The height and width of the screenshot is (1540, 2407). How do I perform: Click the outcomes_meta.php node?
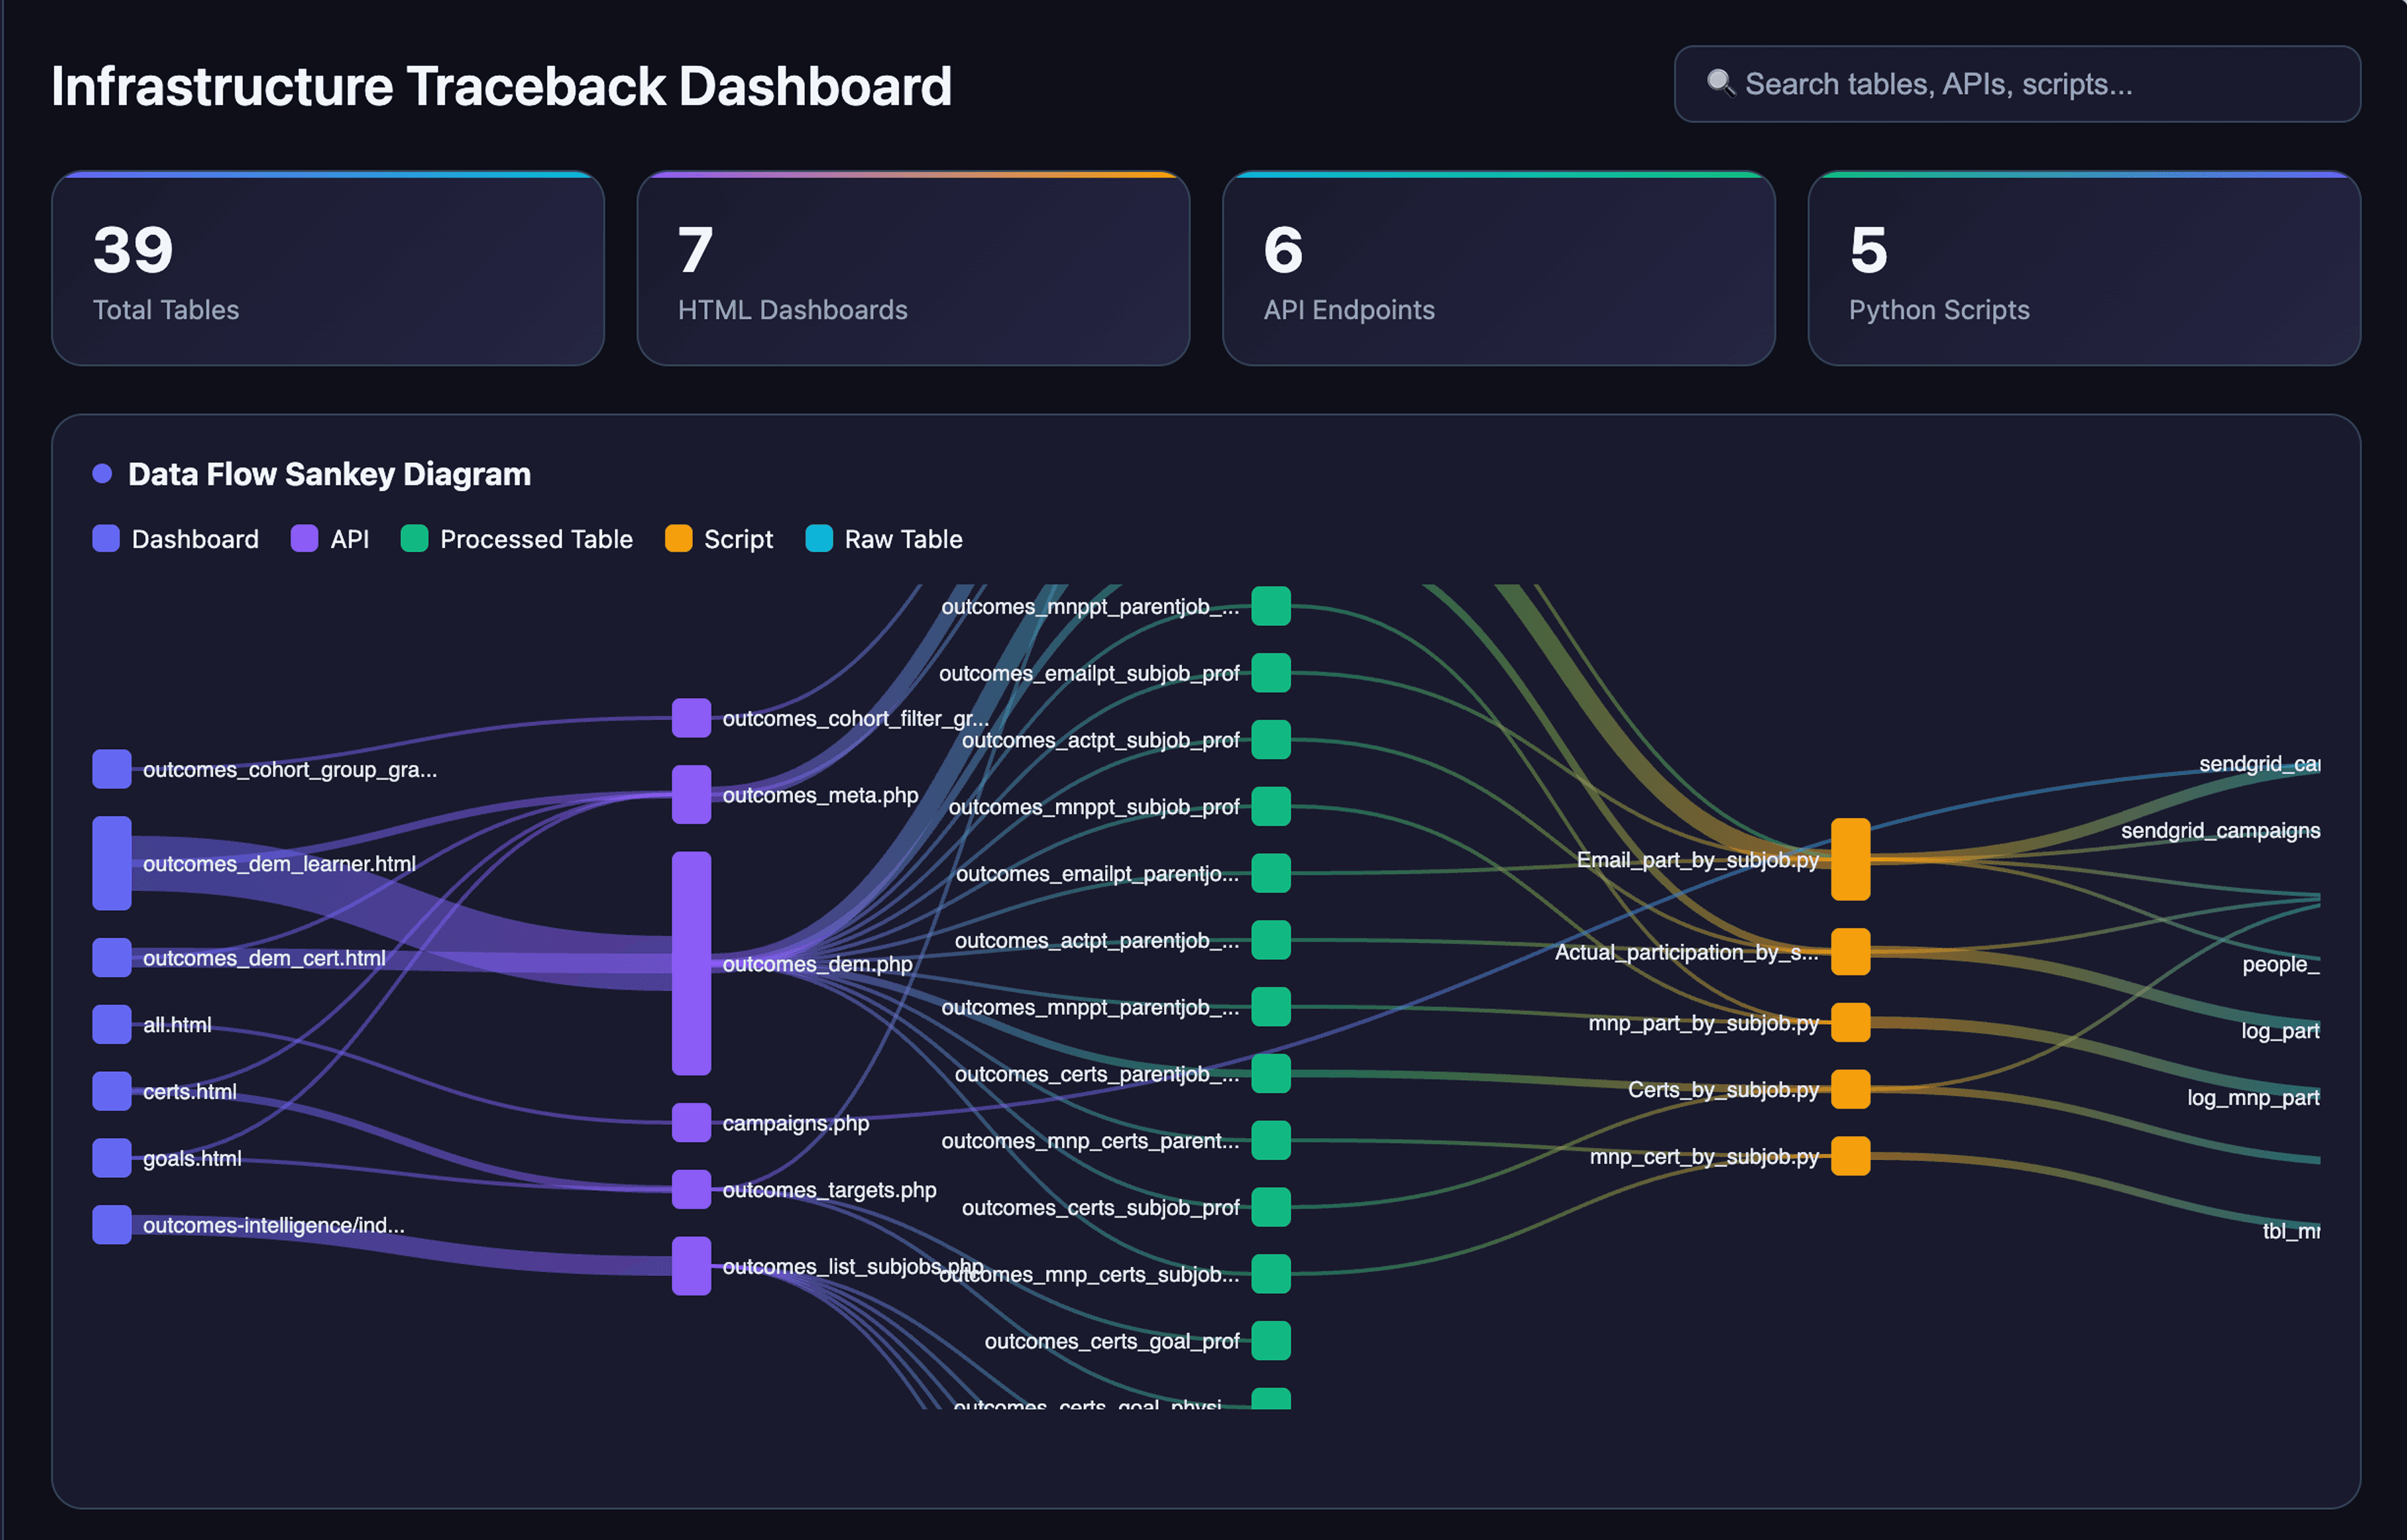[691, 794]
